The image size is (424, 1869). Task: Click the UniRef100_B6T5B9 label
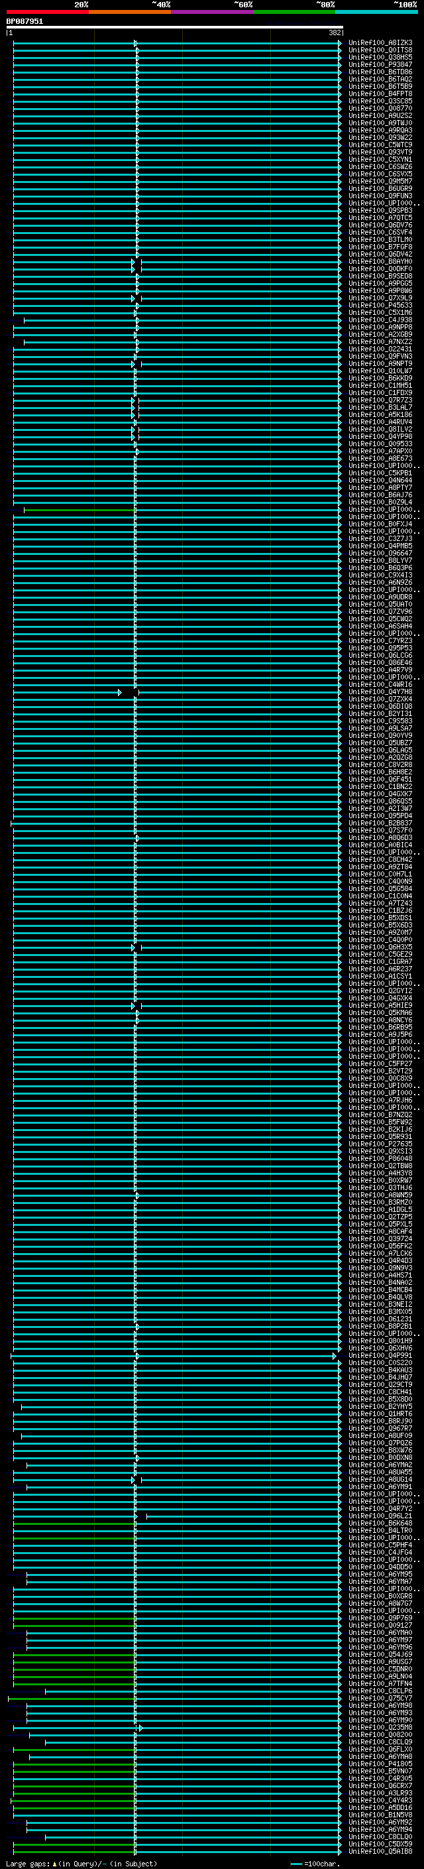[380, 86]
